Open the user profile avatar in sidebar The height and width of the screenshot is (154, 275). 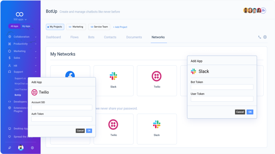pos(21,148)
